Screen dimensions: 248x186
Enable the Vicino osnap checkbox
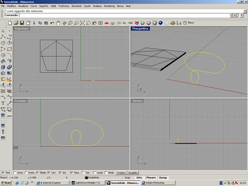[15, 173]
